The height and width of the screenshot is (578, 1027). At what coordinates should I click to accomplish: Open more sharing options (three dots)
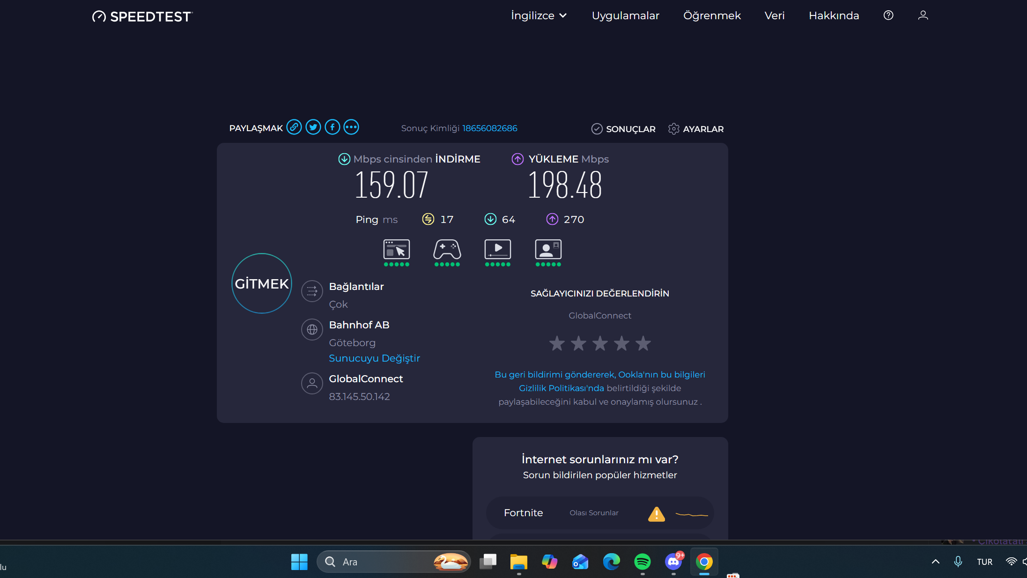[x=351, y=127]
